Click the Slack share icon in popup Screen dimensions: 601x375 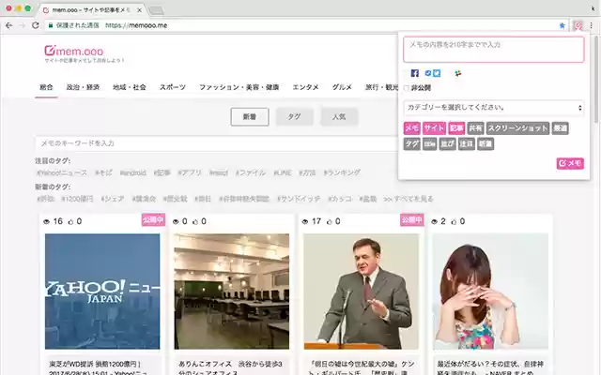click(x=458, y=73)
